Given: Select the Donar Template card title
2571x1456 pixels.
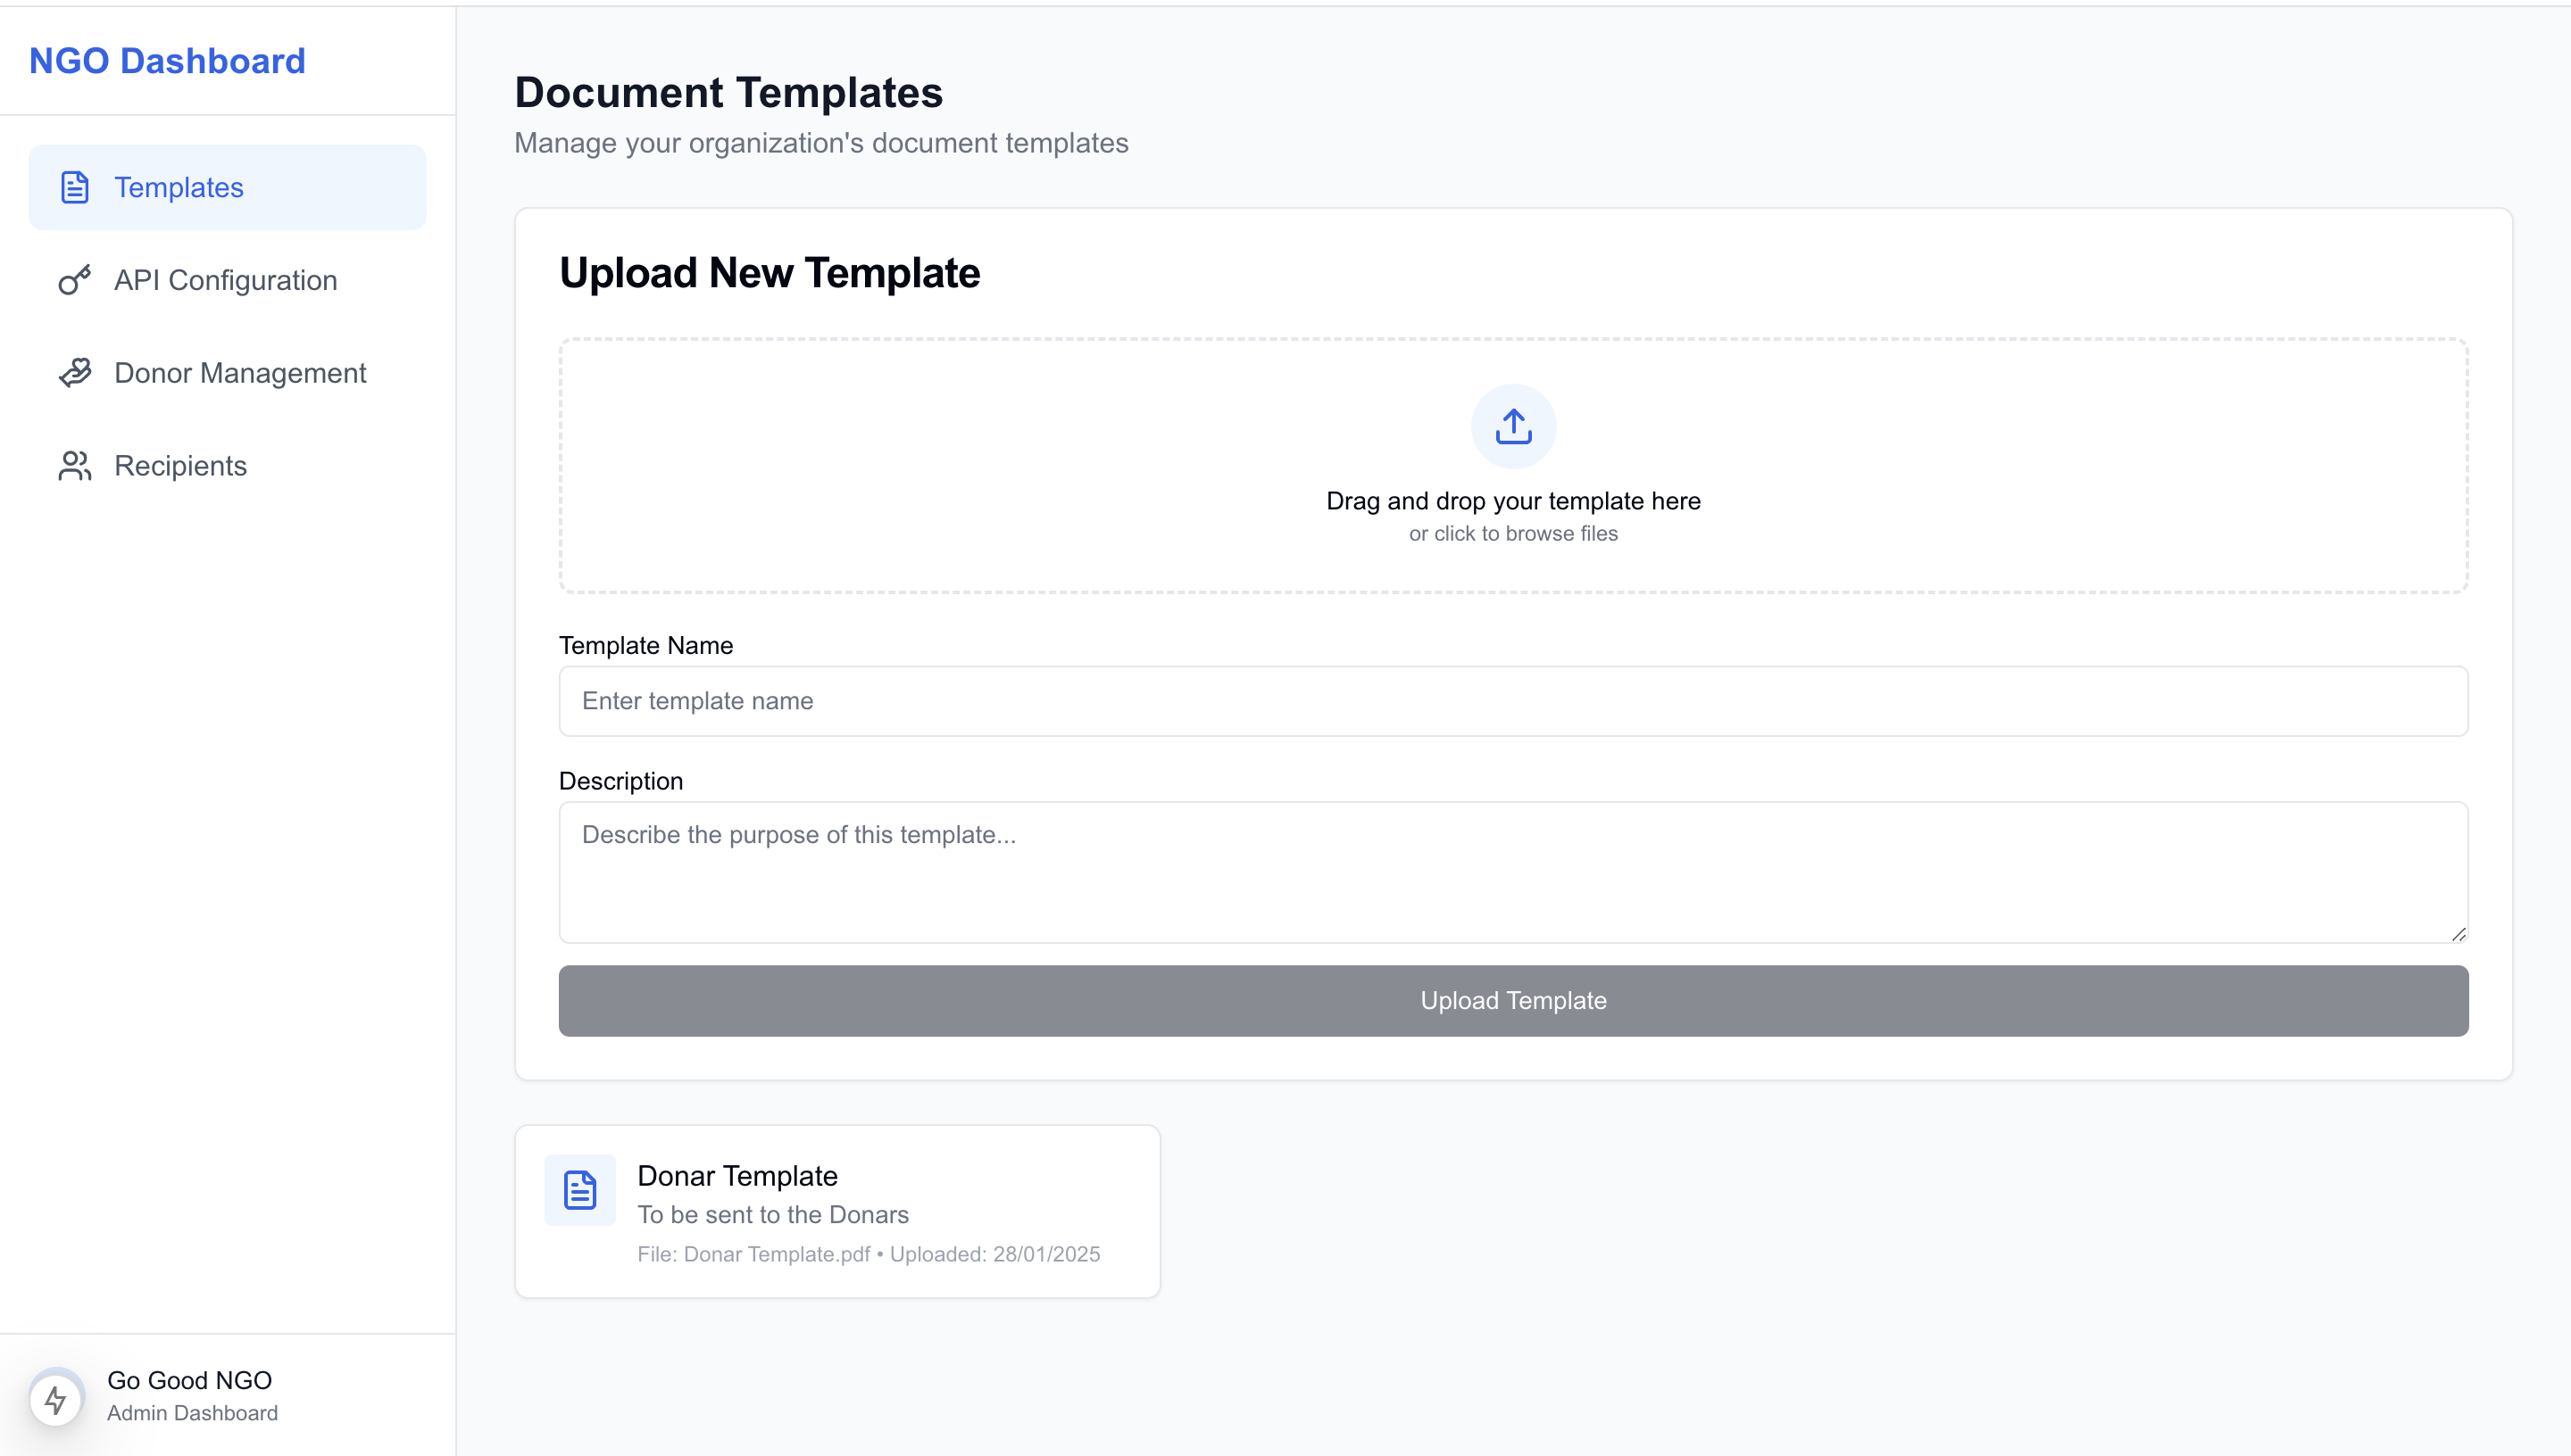Looking at the screenshot, I should 737,1176.
